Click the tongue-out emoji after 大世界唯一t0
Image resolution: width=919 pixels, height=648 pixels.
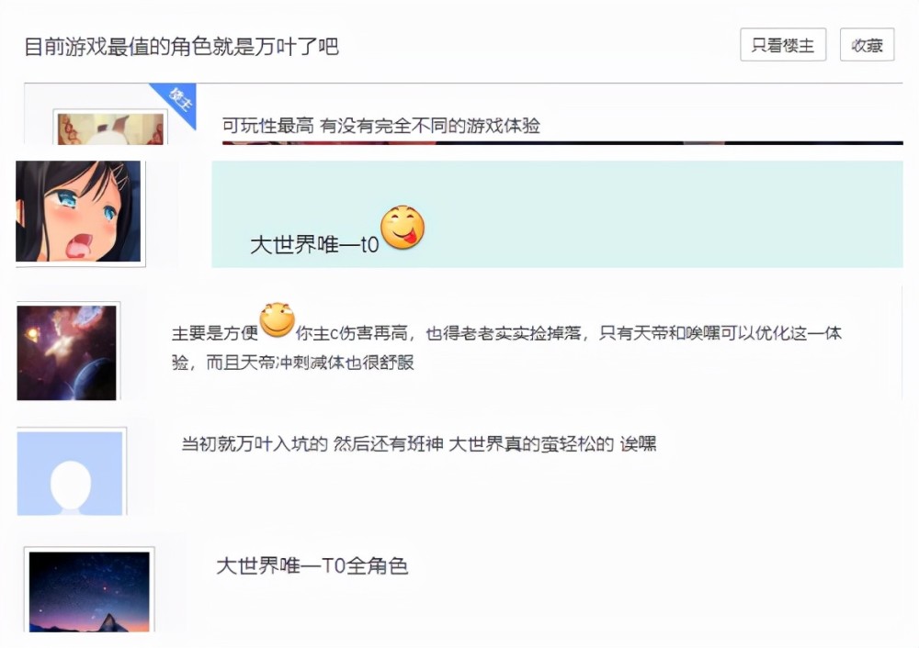pos(403,228)
